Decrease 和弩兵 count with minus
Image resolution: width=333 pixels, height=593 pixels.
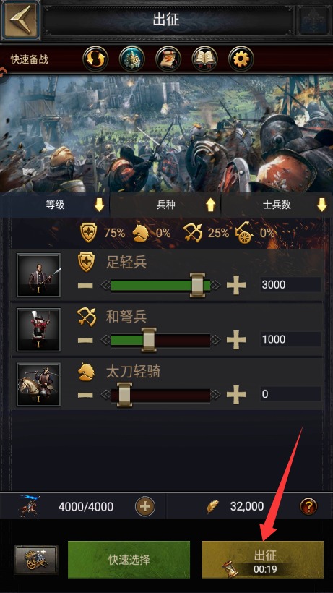(x=85, y=340)
